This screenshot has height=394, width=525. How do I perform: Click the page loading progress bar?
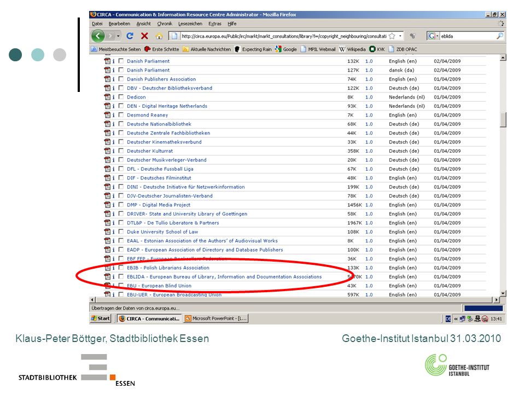click(x=483, y=308)
